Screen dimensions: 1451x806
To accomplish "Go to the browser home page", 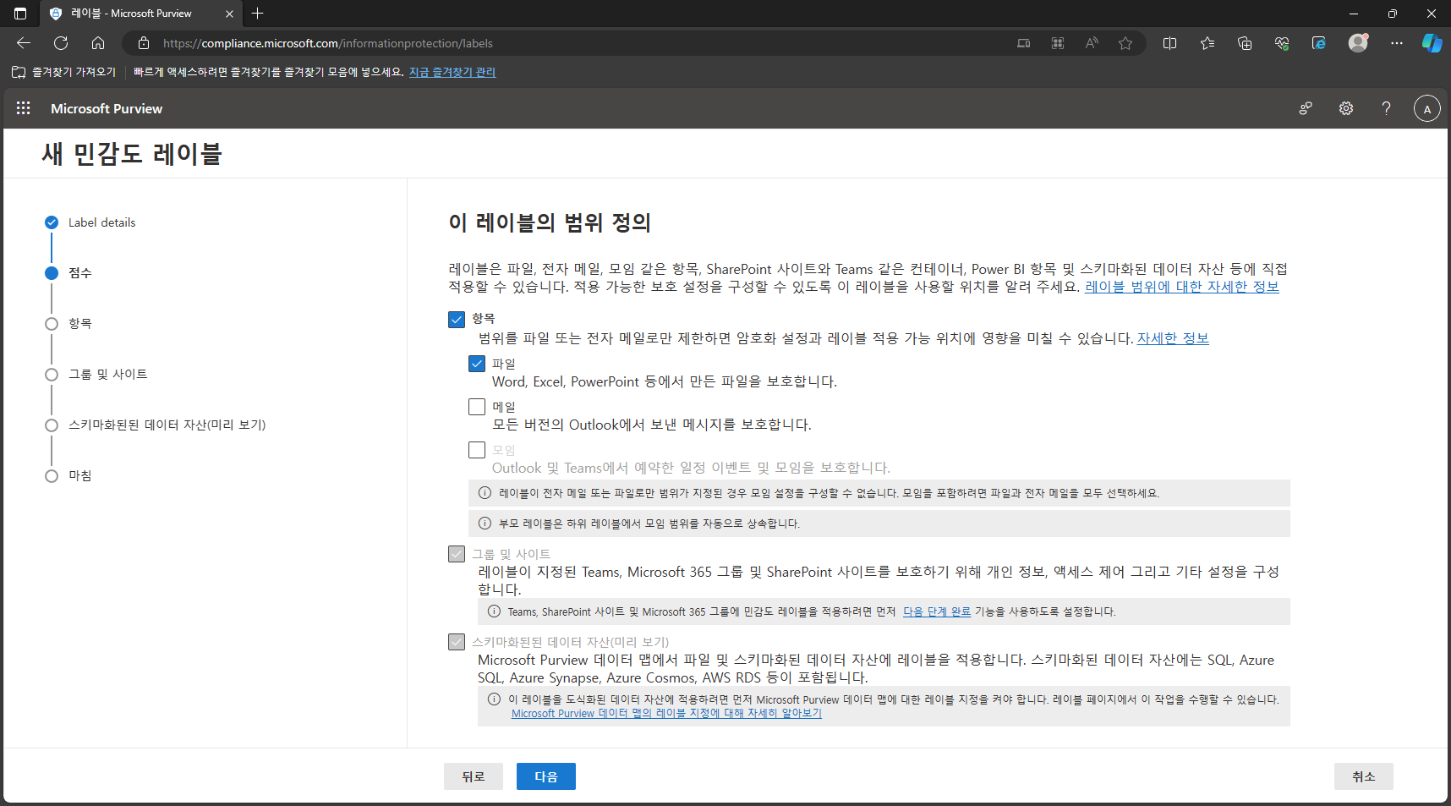I will 98,43.
